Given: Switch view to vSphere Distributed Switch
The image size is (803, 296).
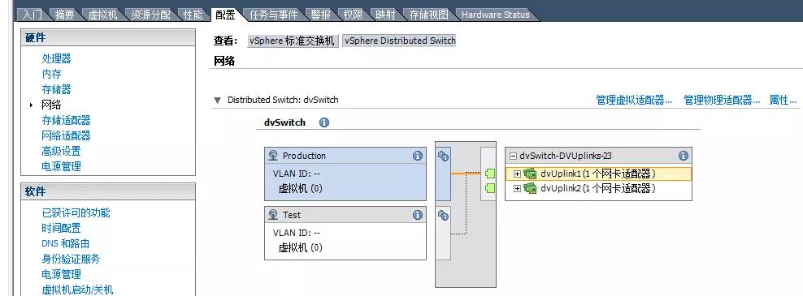Looking at the screenshot, I should (399, 41).
